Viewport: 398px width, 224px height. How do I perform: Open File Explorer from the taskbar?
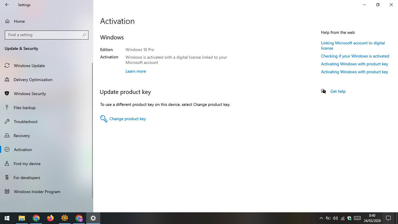[x=22, y=218]
